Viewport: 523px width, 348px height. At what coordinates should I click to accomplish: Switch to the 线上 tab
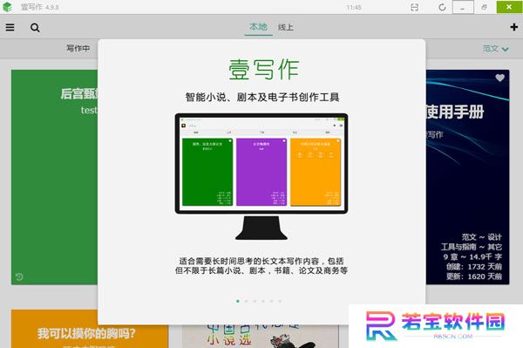286,27
